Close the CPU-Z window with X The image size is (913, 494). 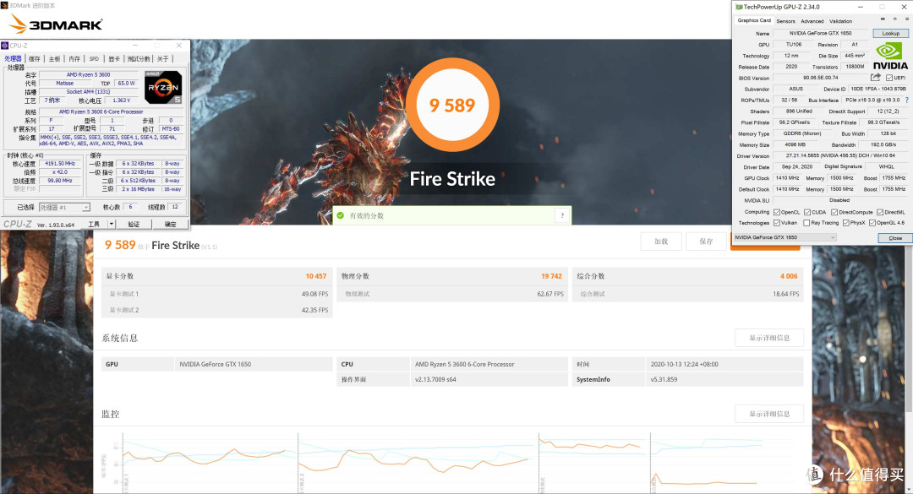click(x=178, y=46)
